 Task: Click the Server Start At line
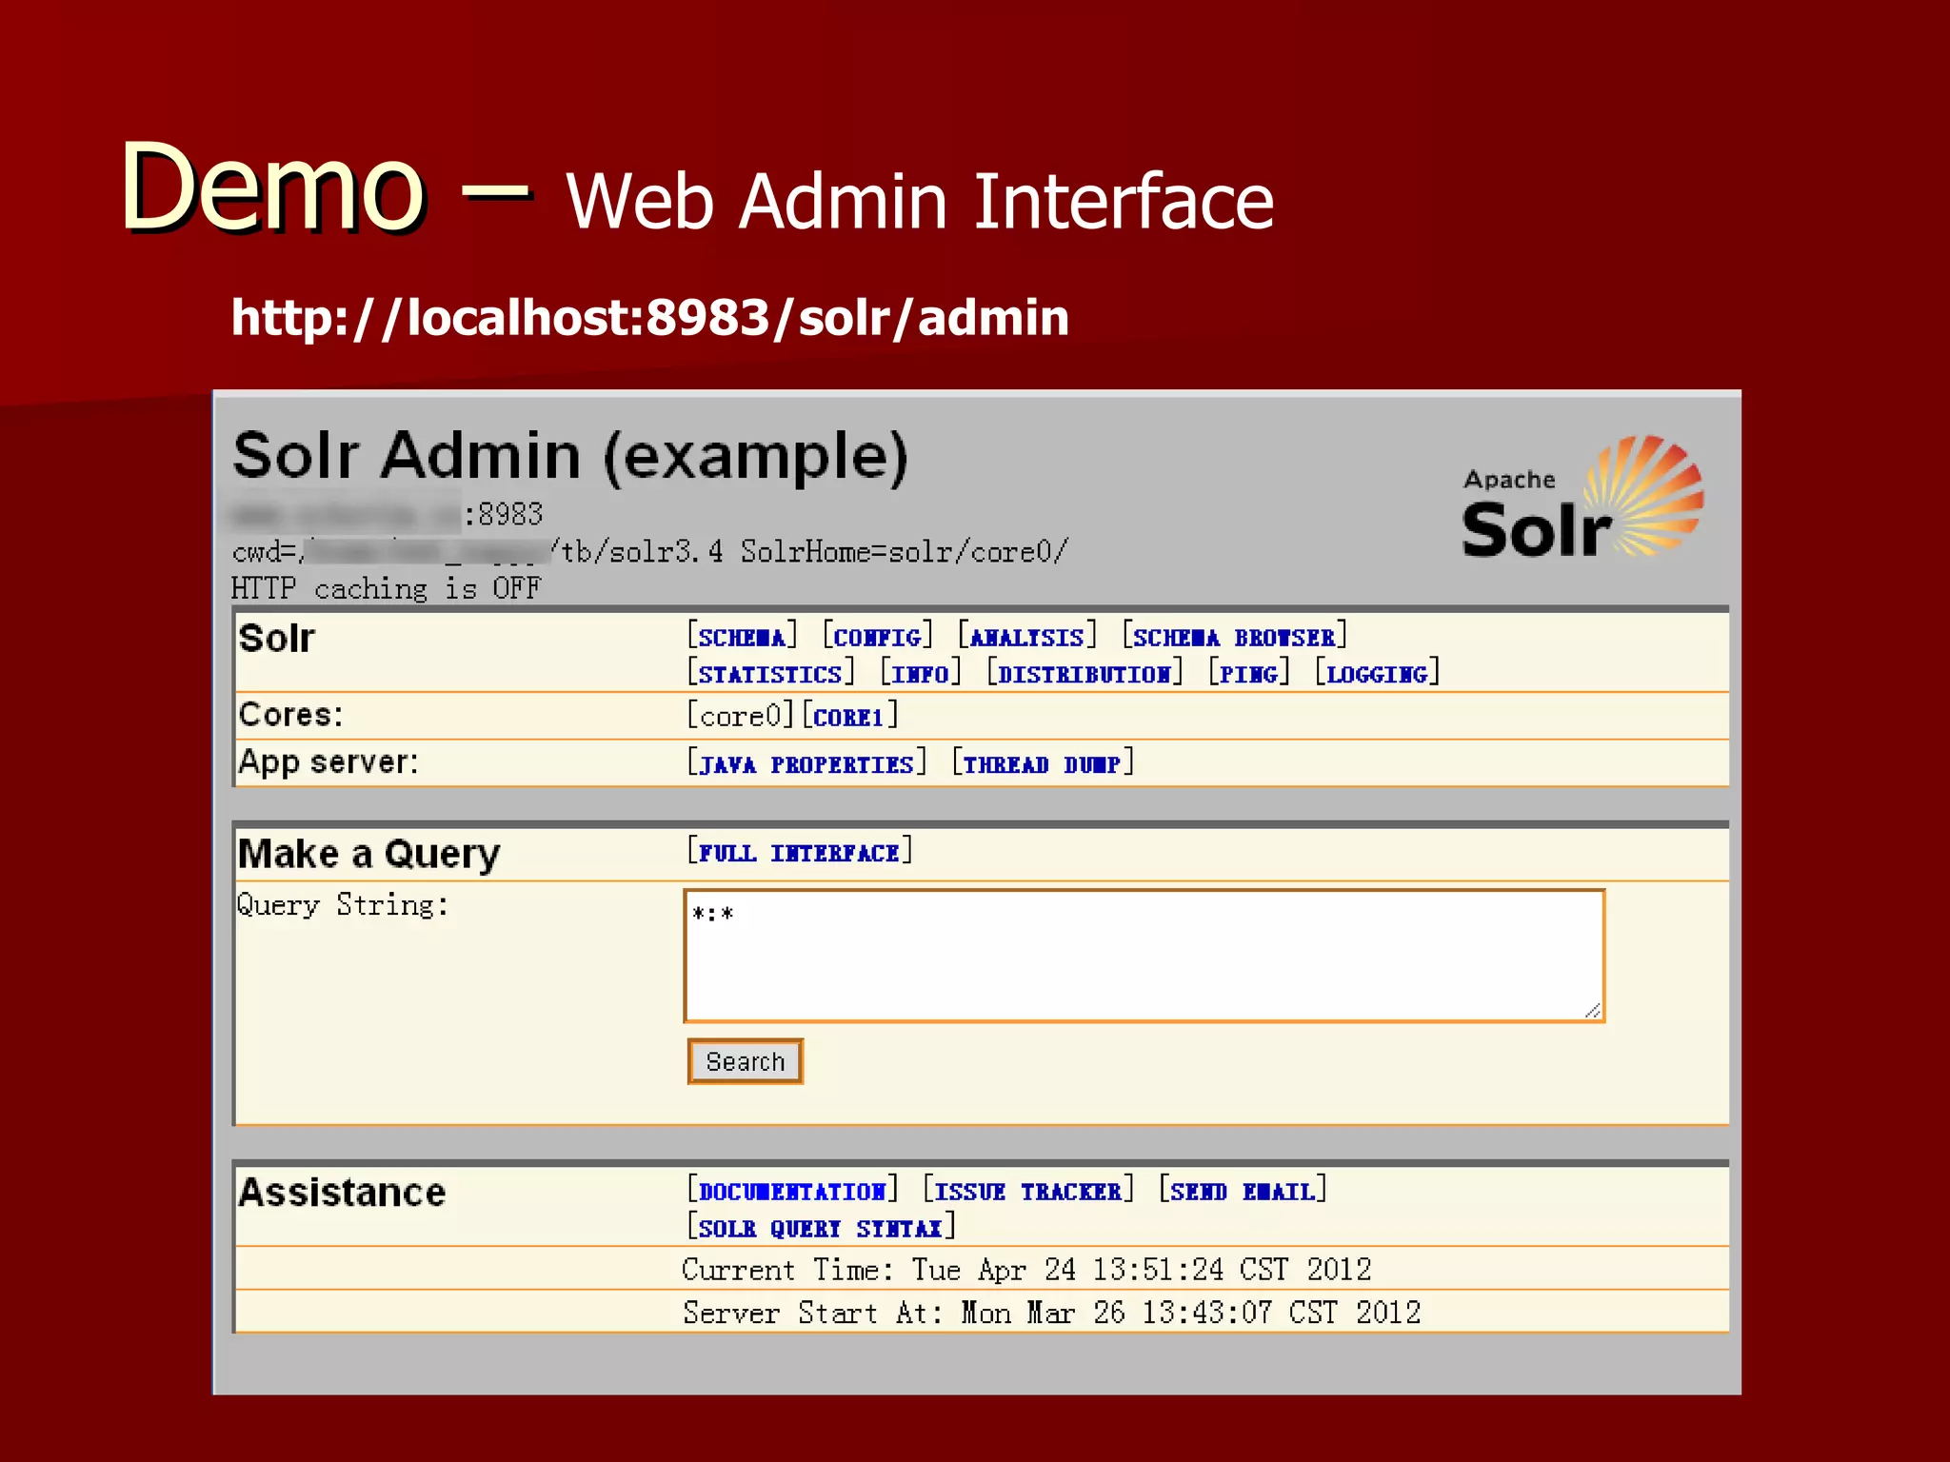[x=1051, y=1313]
